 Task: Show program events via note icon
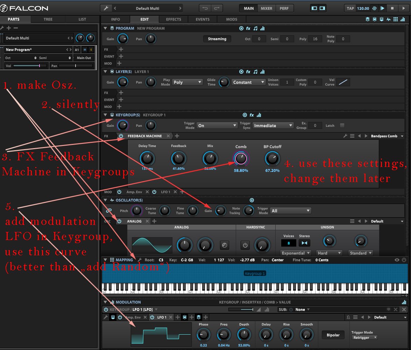point(255,28)
